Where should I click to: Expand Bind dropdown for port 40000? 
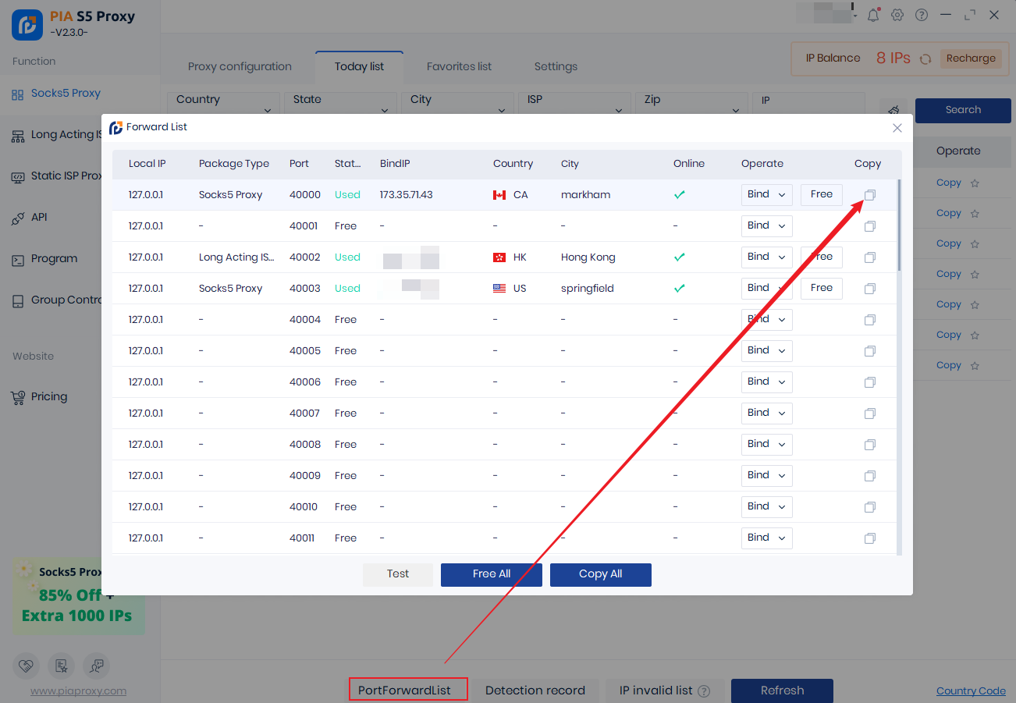[766, 194]
